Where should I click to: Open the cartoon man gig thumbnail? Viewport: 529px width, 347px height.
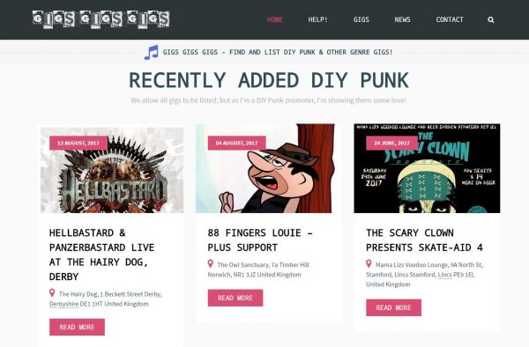[x=265, y=168]
